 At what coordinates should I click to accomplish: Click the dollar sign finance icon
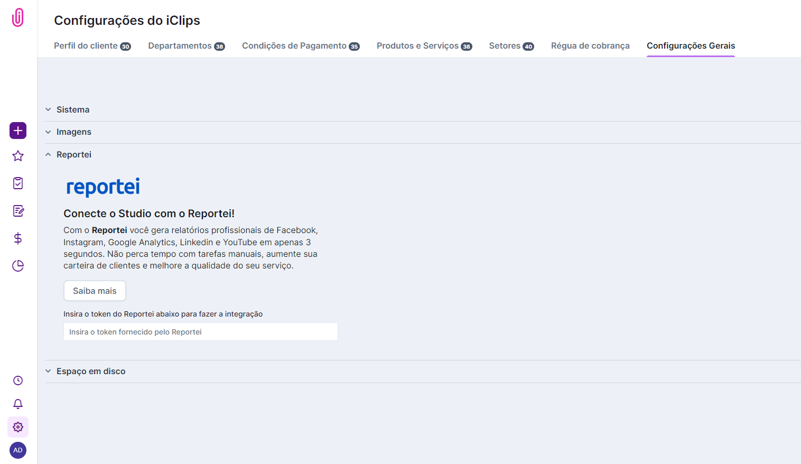(17, 238)
